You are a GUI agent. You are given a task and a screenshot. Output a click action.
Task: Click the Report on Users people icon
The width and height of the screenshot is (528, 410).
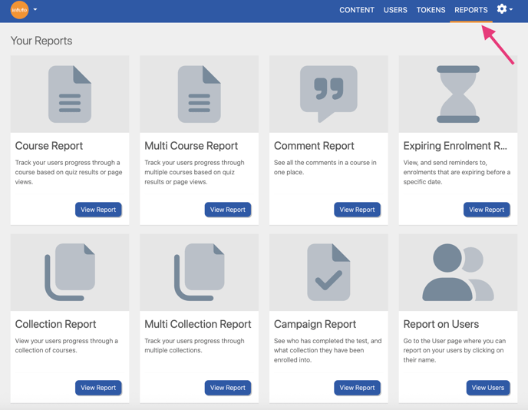[x=458, y=273]
